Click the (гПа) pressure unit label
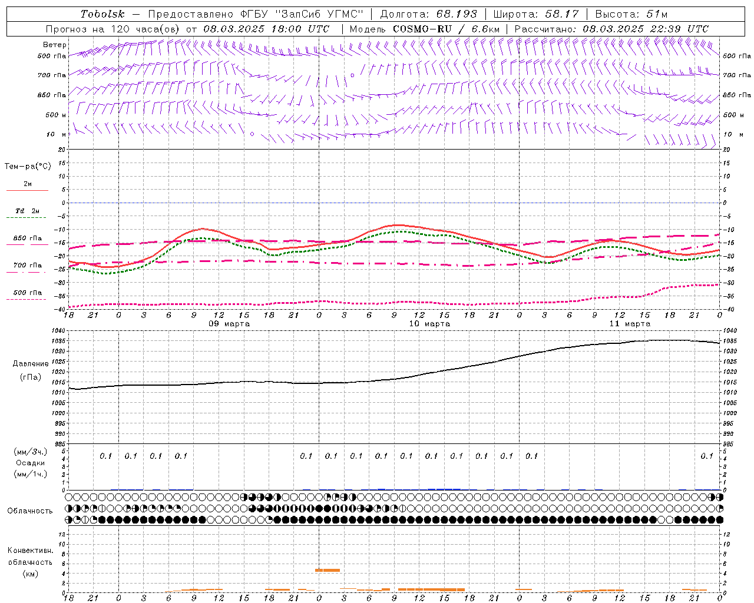This screenshot has width=754, height=603. click(x=31, y=377)
